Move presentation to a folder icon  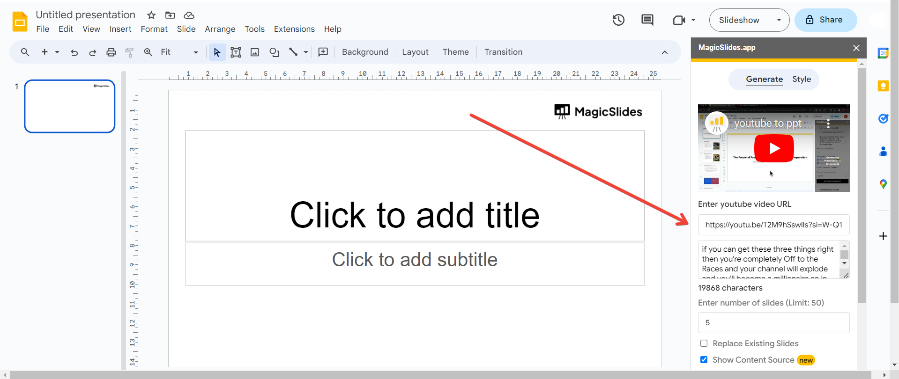tap(170, 15)
